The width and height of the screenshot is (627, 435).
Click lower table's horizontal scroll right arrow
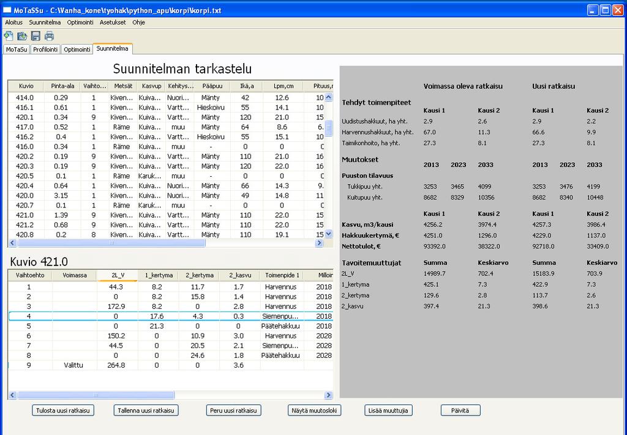click(x=328, y=395)
